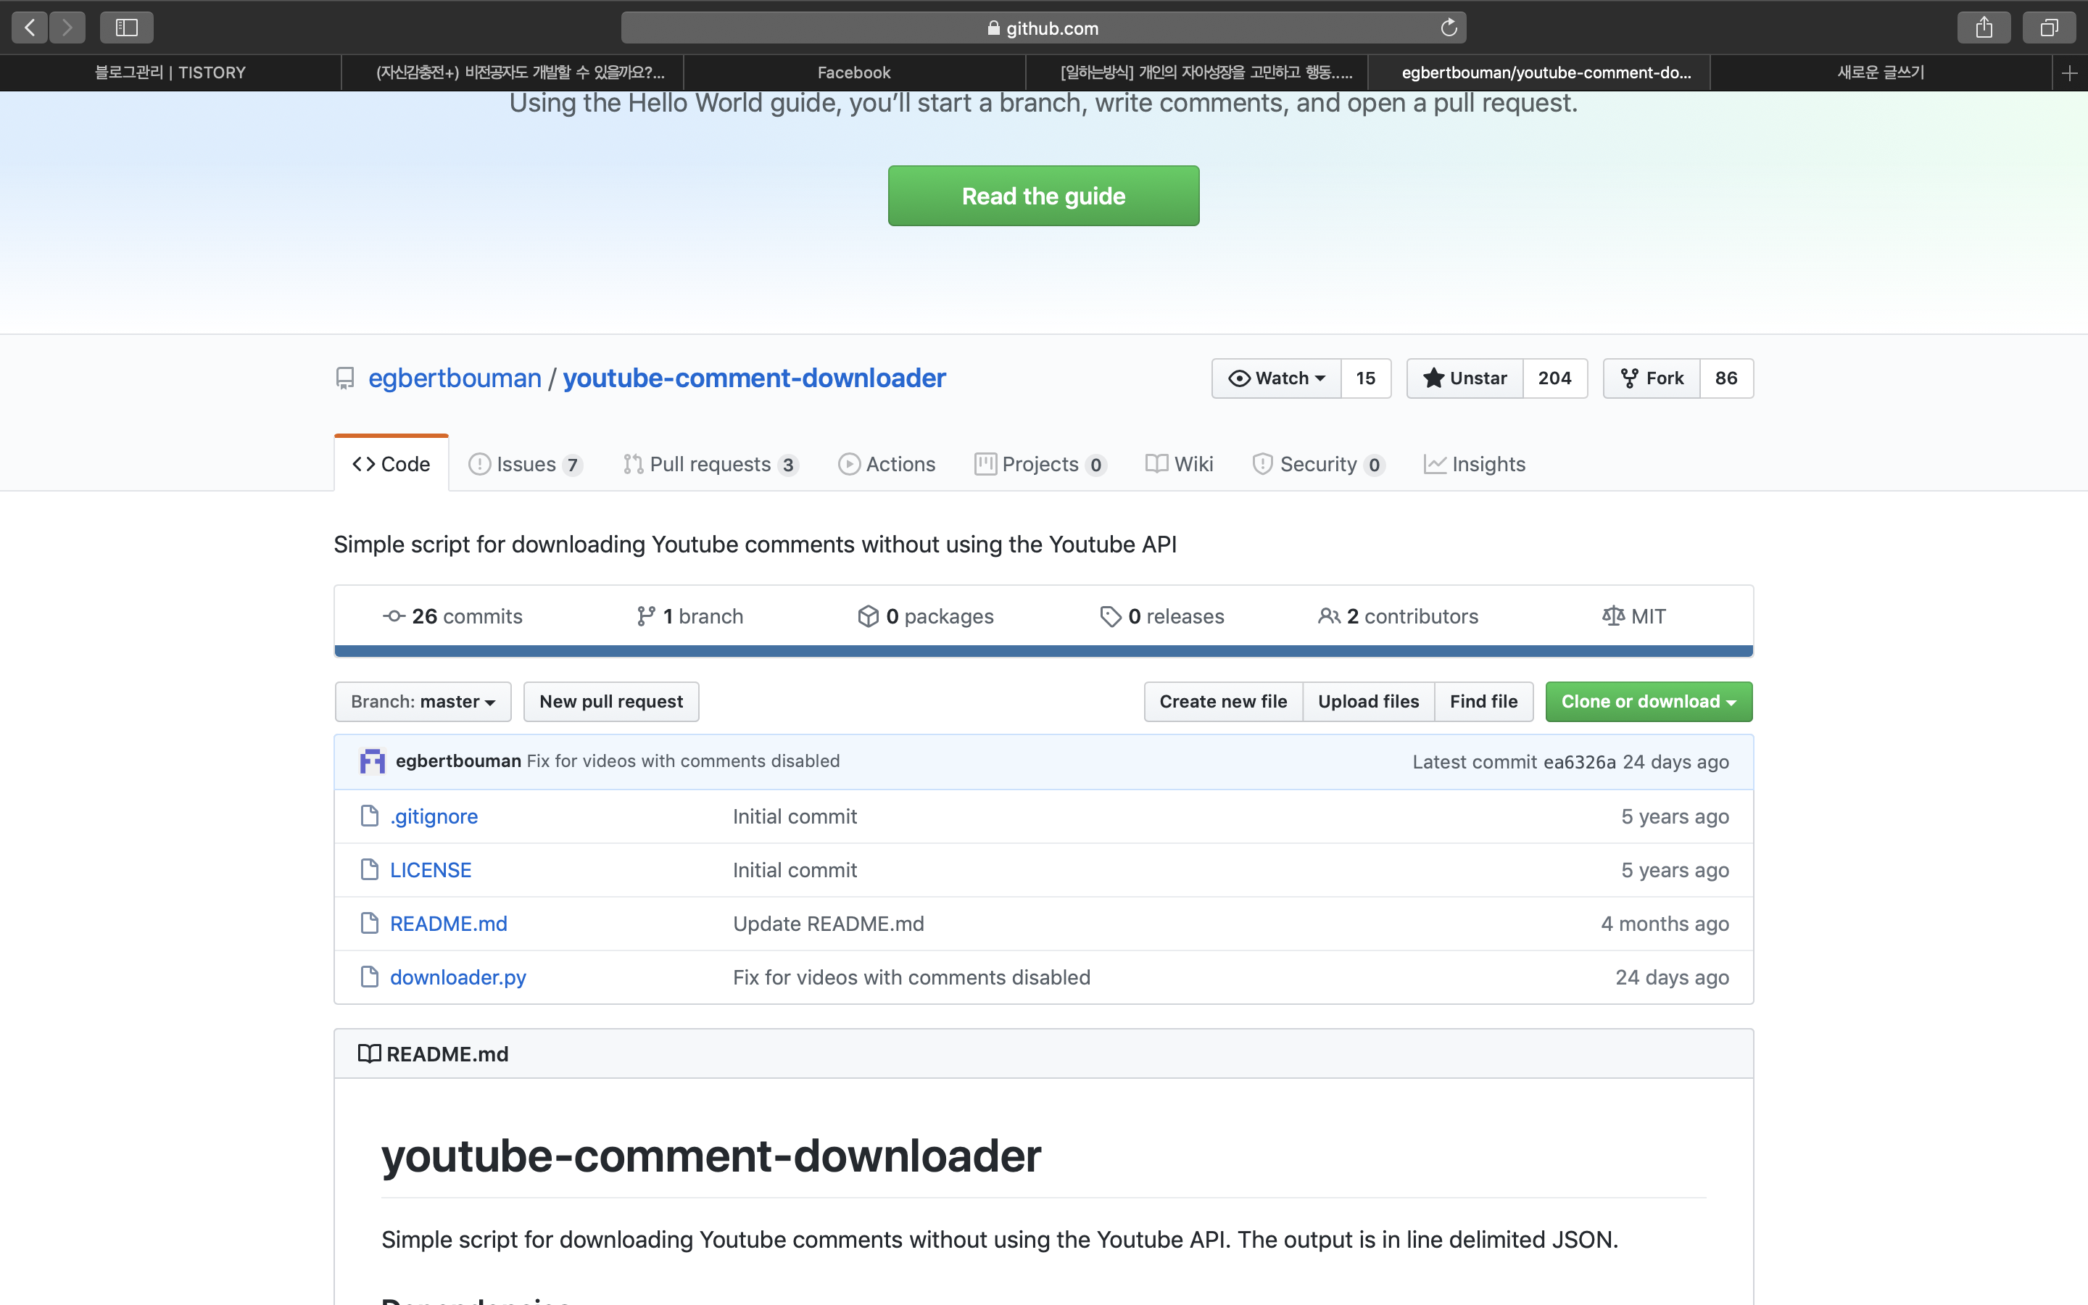The image size is (2088, 1305).
Task: Click the blue language stats bar
Action: [x=1043, y=651]
